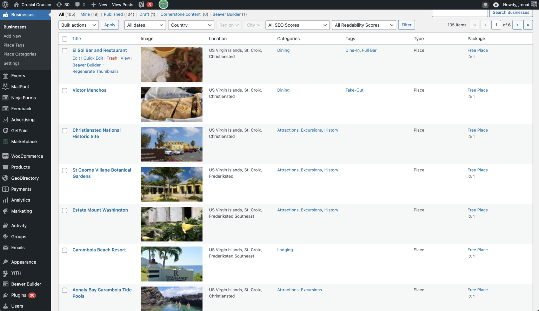
Task: Click the search businesses input field
Action: (x=460, y=13)
